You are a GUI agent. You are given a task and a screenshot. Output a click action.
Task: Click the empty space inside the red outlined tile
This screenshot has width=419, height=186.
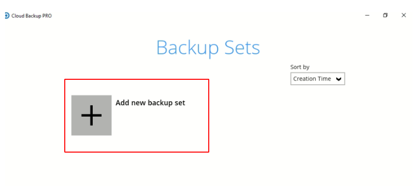(x=160, y=129)
